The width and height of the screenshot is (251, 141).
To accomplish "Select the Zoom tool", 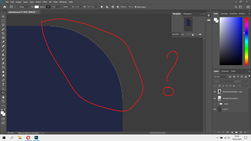I will pyautogui.click(x=3, y=101).
